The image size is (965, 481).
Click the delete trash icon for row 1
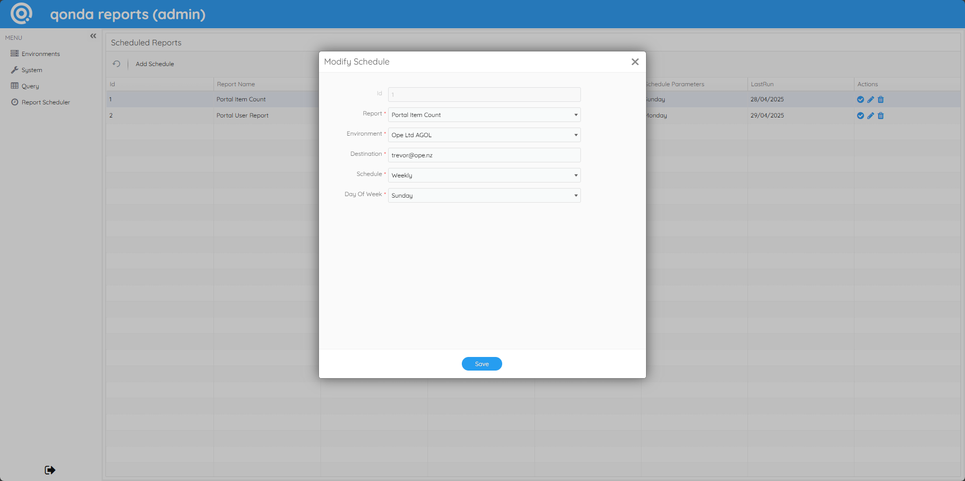(x=881, y=99)
